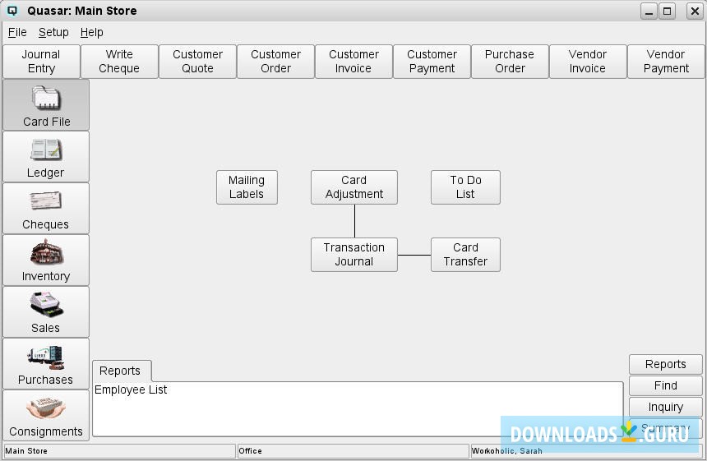This screenshot has height=461, width=707.
Task: Click the Find button
Action: (x=666, y=385)
